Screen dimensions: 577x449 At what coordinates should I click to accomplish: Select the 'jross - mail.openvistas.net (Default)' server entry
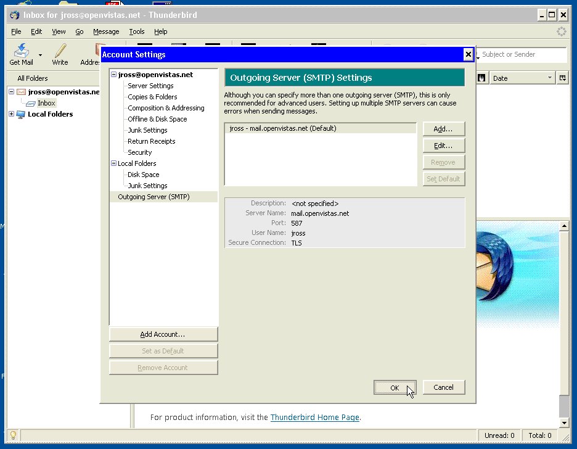click(x=321, y=128)
